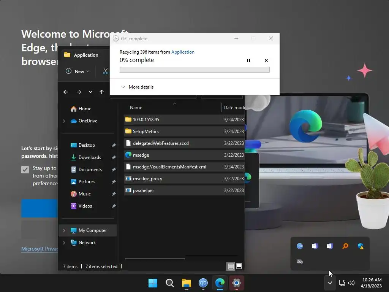Collapse the hidden icons tray chevron

pos(330,283)
